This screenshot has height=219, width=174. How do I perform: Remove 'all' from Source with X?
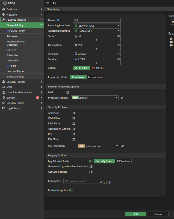coord(118,36)
